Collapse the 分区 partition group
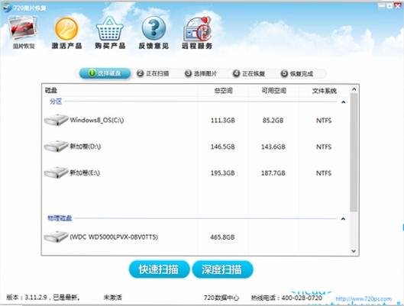This screenshot has height=306, width=404. coord(343,102)
